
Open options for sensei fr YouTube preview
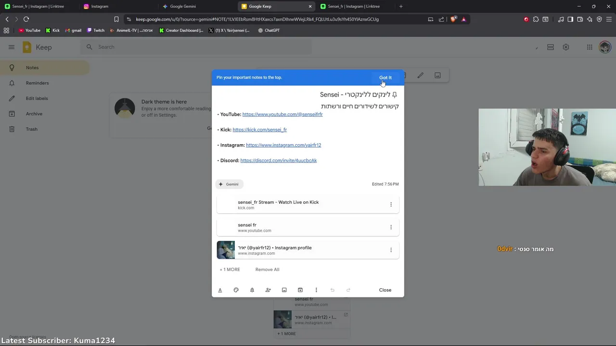click(391, 227)
